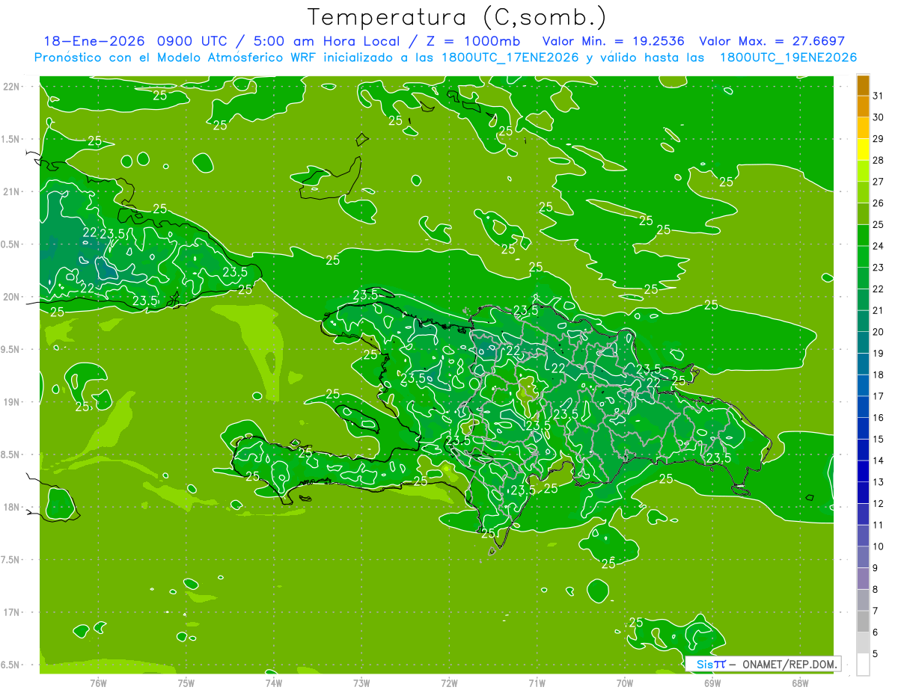Click the '9' colorbar scale label
The height and width of the screenshot is (693, 898).
pos(876,568)
